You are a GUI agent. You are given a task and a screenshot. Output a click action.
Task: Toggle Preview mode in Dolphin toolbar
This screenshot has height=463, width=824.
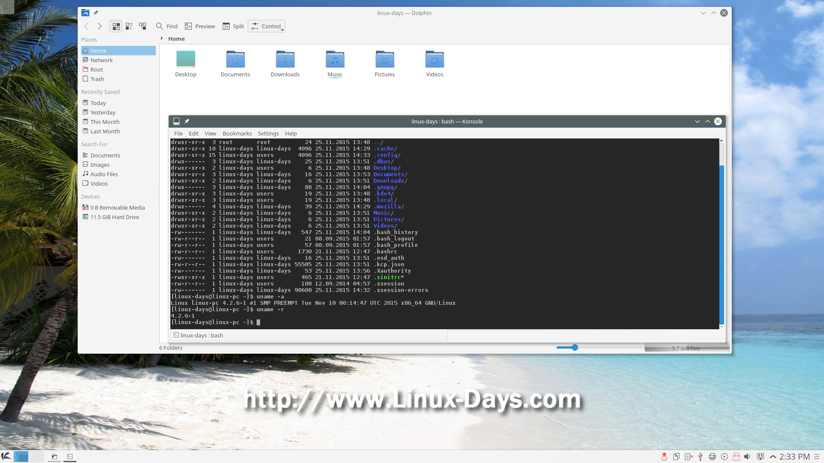[200, 26]
